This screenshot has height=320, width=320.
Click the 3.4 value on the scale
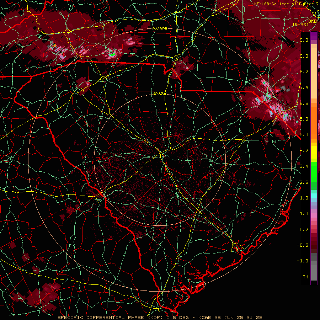point(304,166)
